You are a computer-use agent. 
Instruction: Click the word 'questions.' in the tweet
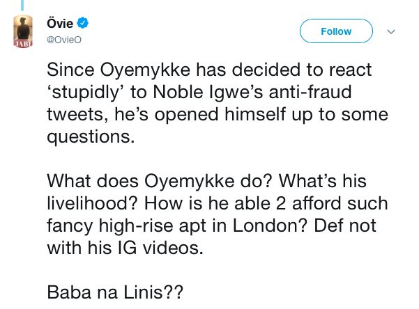pyautogui.click(x=91, y=136)
